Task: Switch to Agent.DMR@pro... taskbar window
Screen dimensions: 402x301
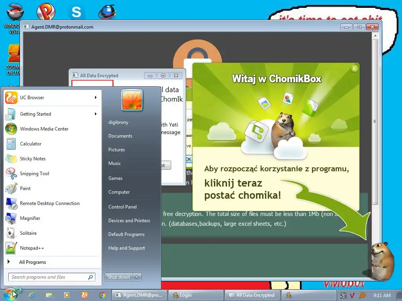Action: point(139,295)
